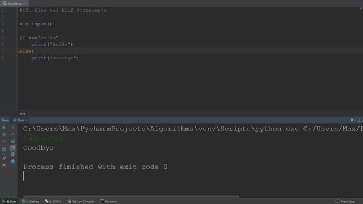This screenshot has height=204, width=363.
Task: Rerun the program with green play icon
Action: [x=4, y=127]
